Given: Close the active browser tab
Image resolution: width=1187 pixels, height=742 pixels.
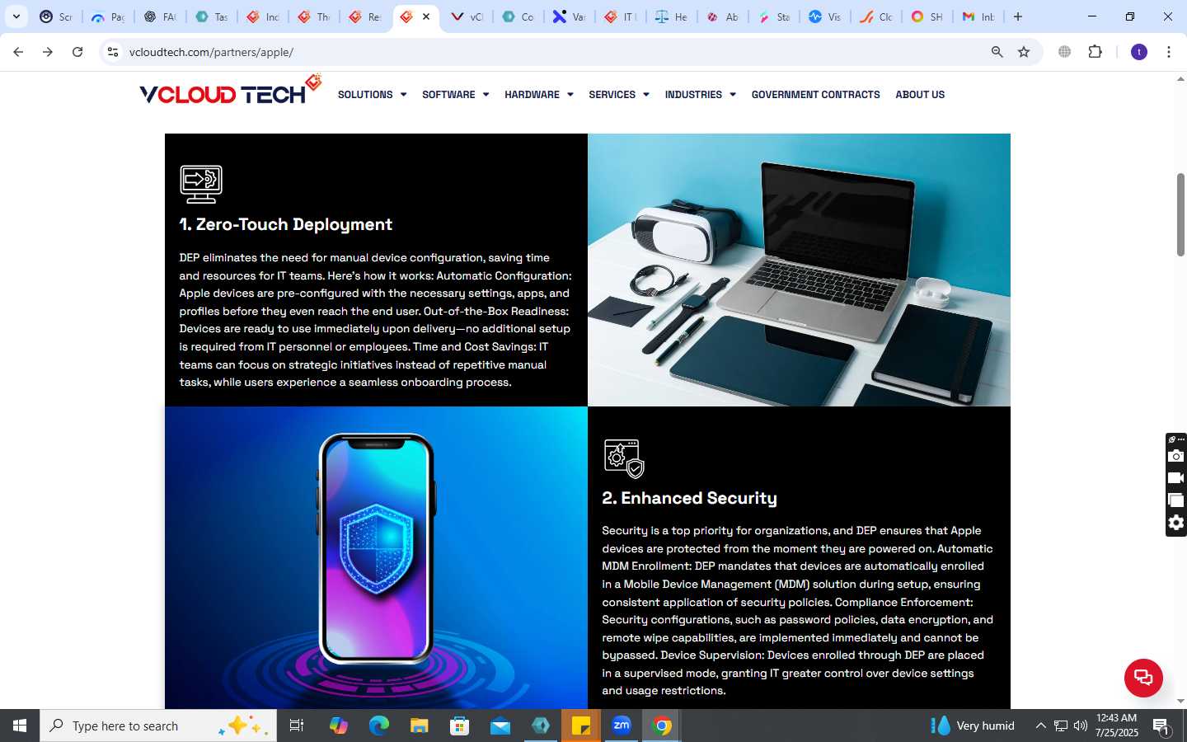Looking at the screenshot, I should pos(426,16).
